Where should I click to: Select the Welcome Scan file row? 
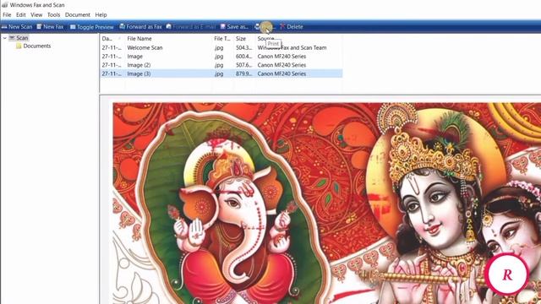coord(221,48)
